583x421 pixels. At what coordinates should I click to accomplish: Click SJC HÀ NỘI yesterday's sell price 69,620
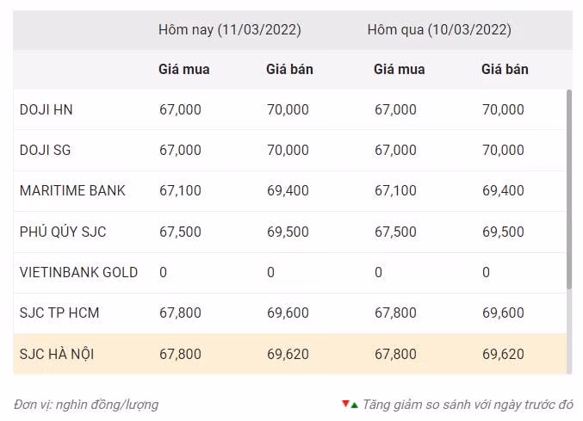pyautogui.click(x=503, y=354)
